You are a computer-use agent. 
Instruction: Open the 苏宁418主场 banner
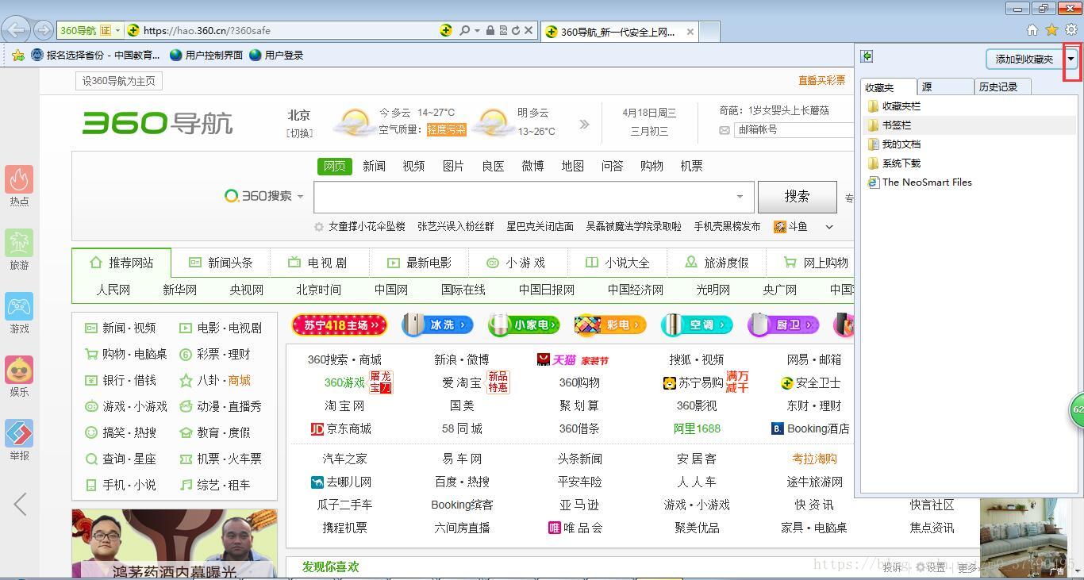340,325
